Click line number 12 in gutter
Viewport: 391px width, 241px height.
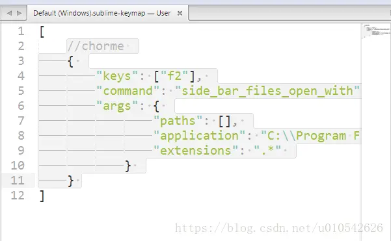coord(18,196)
